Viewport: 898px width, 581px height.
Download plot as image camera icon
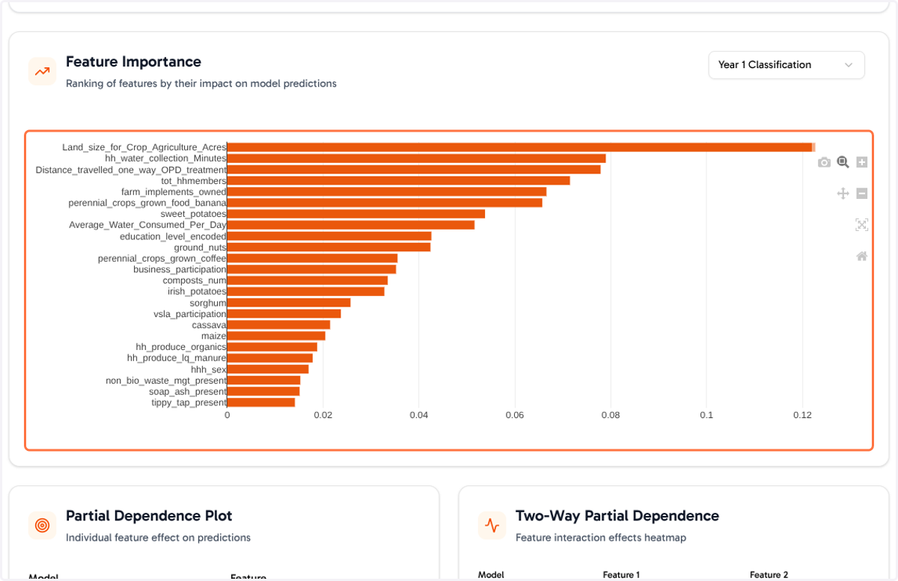coord(824,162)
